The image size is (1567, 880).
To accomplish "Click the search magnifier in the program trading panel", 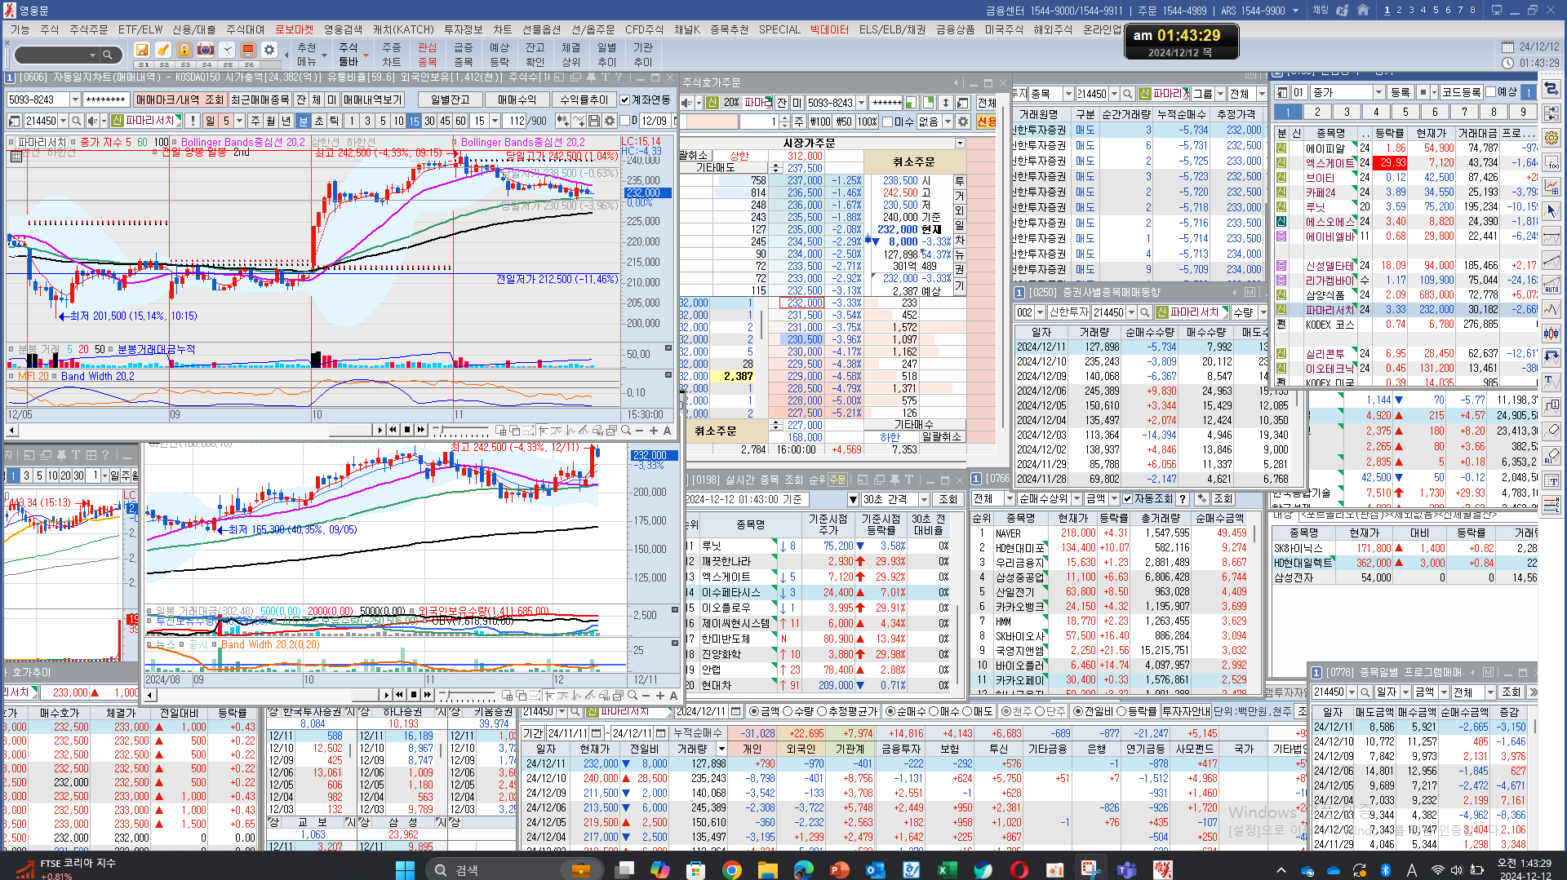I will [x=1364, y=692].
